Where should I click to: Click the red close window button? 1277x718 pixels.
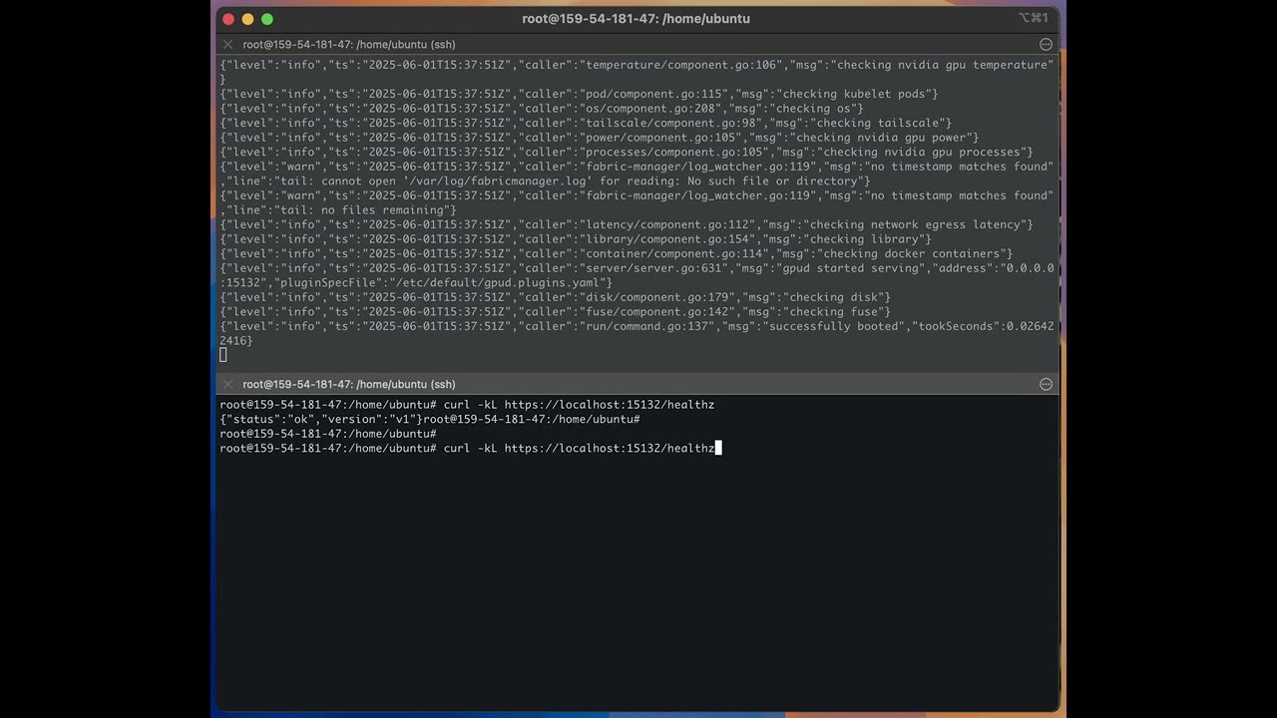pyautogui.click(x=228, y=19)
